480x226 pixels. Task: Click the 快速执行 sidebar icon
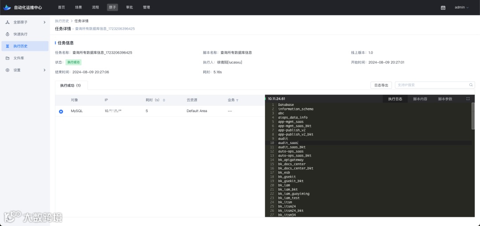8,34
